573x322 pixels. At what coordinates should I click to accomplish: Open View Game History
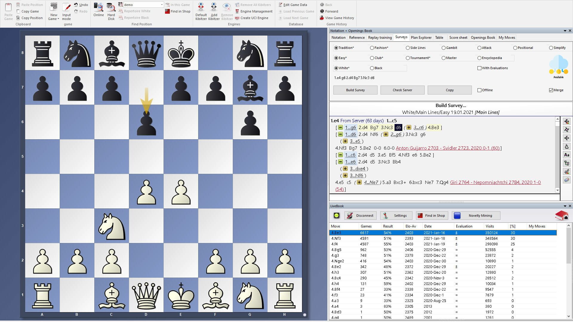tap(337, 18)
